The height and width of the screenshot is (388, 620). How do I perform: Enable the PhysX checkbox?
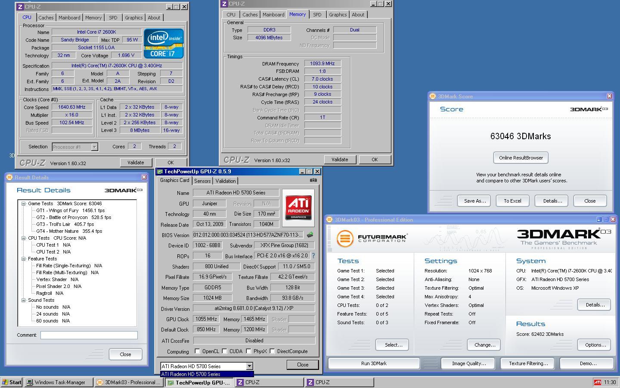(x=248, y=351)
